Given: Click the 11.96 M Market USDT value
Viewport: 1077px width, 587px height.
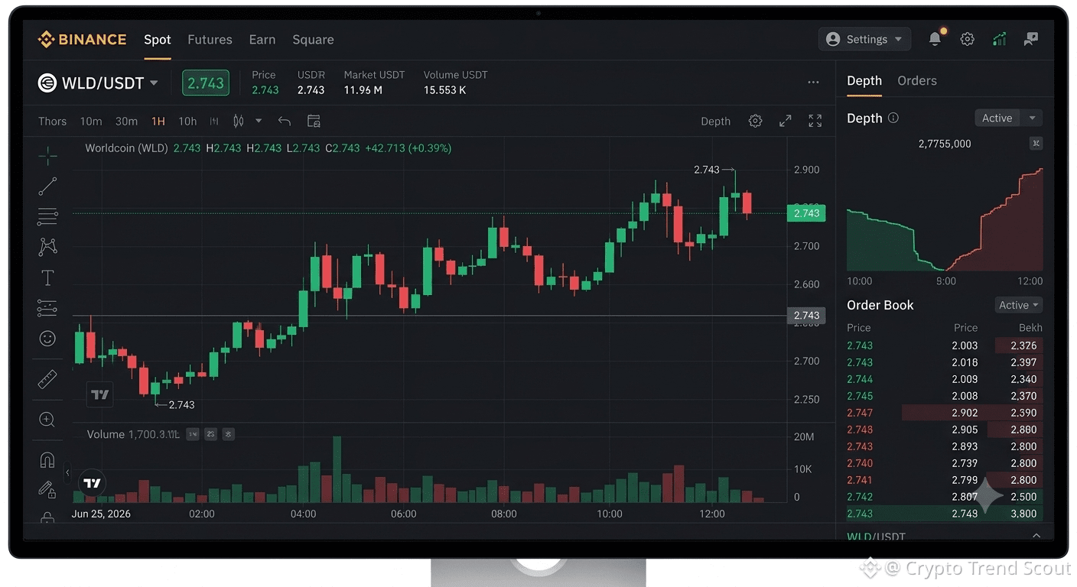Looking at the screenshot, I should click(363, 90).
